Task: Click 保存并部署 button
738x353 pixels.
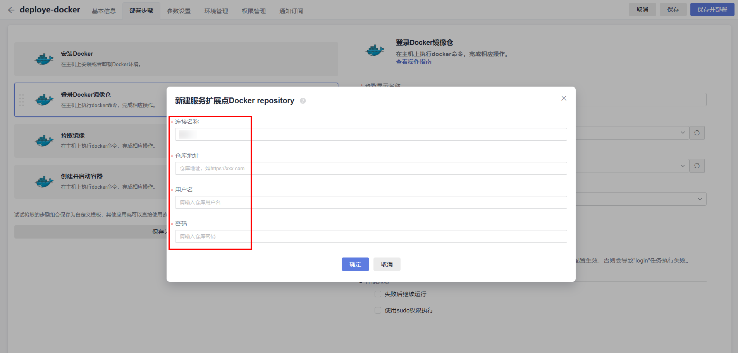Action: click(712, 10)
